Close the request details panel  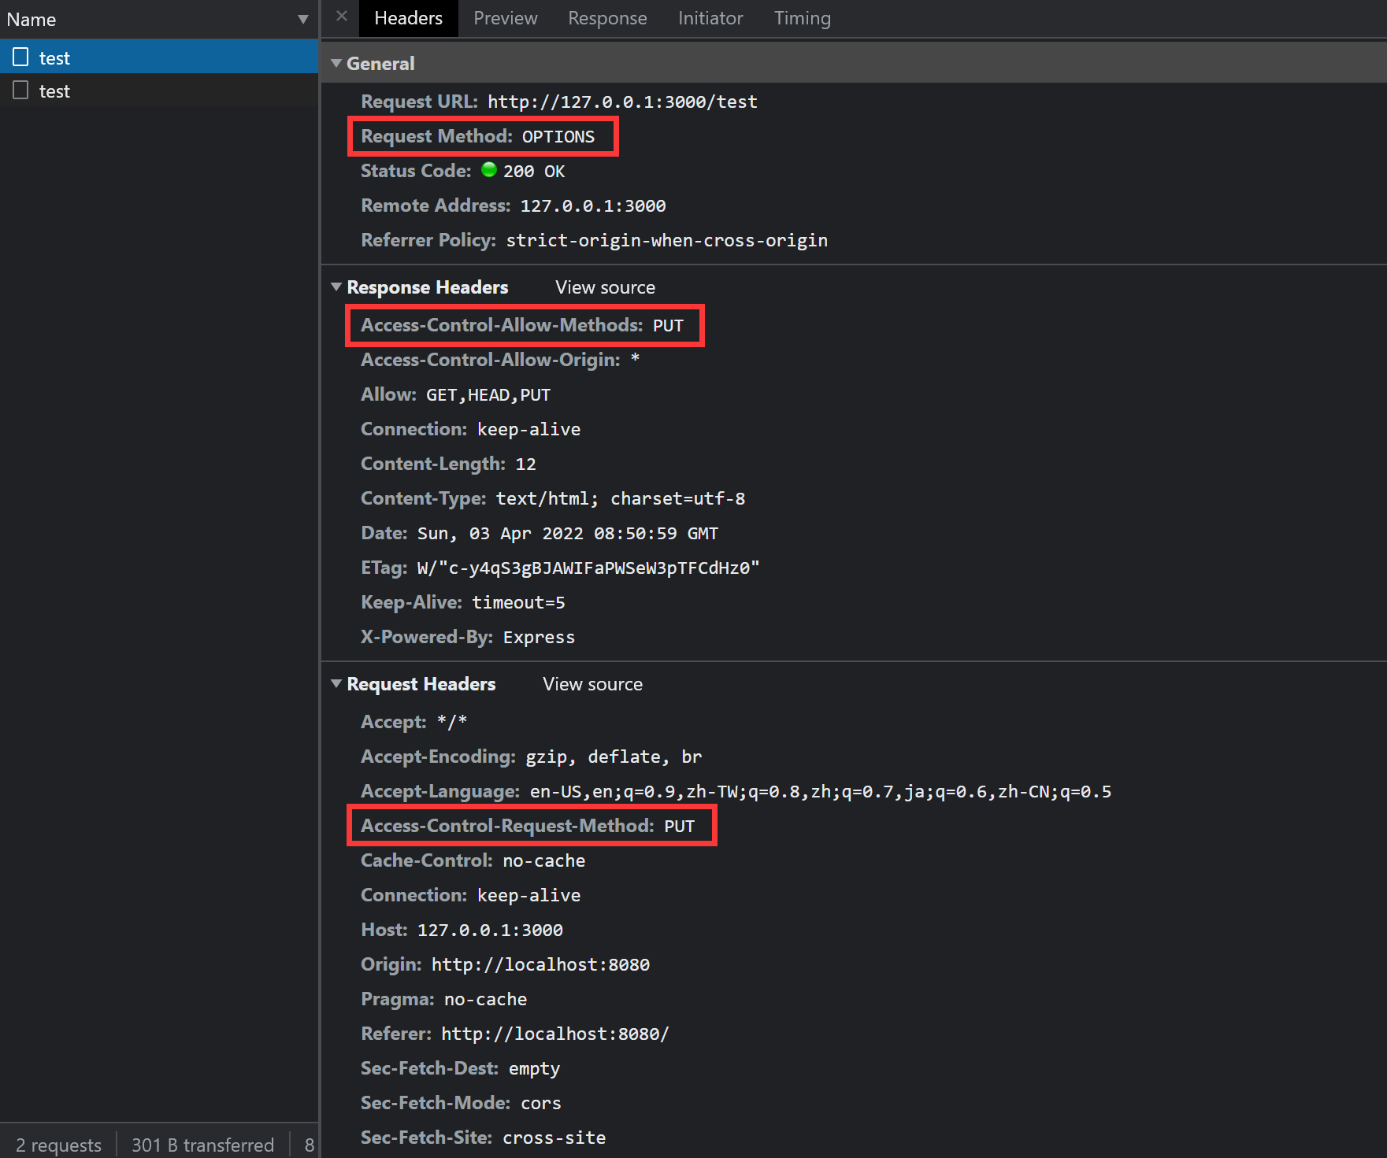[x=341, y=17]
